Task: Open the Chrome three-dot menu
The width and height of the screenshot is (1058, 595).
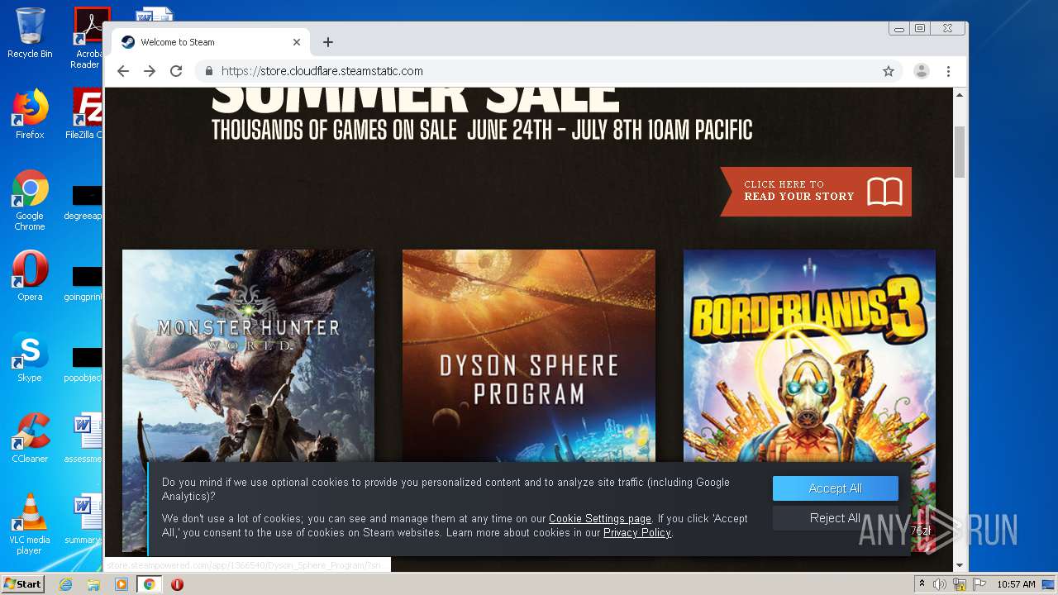Action: (x=948, y=71)
